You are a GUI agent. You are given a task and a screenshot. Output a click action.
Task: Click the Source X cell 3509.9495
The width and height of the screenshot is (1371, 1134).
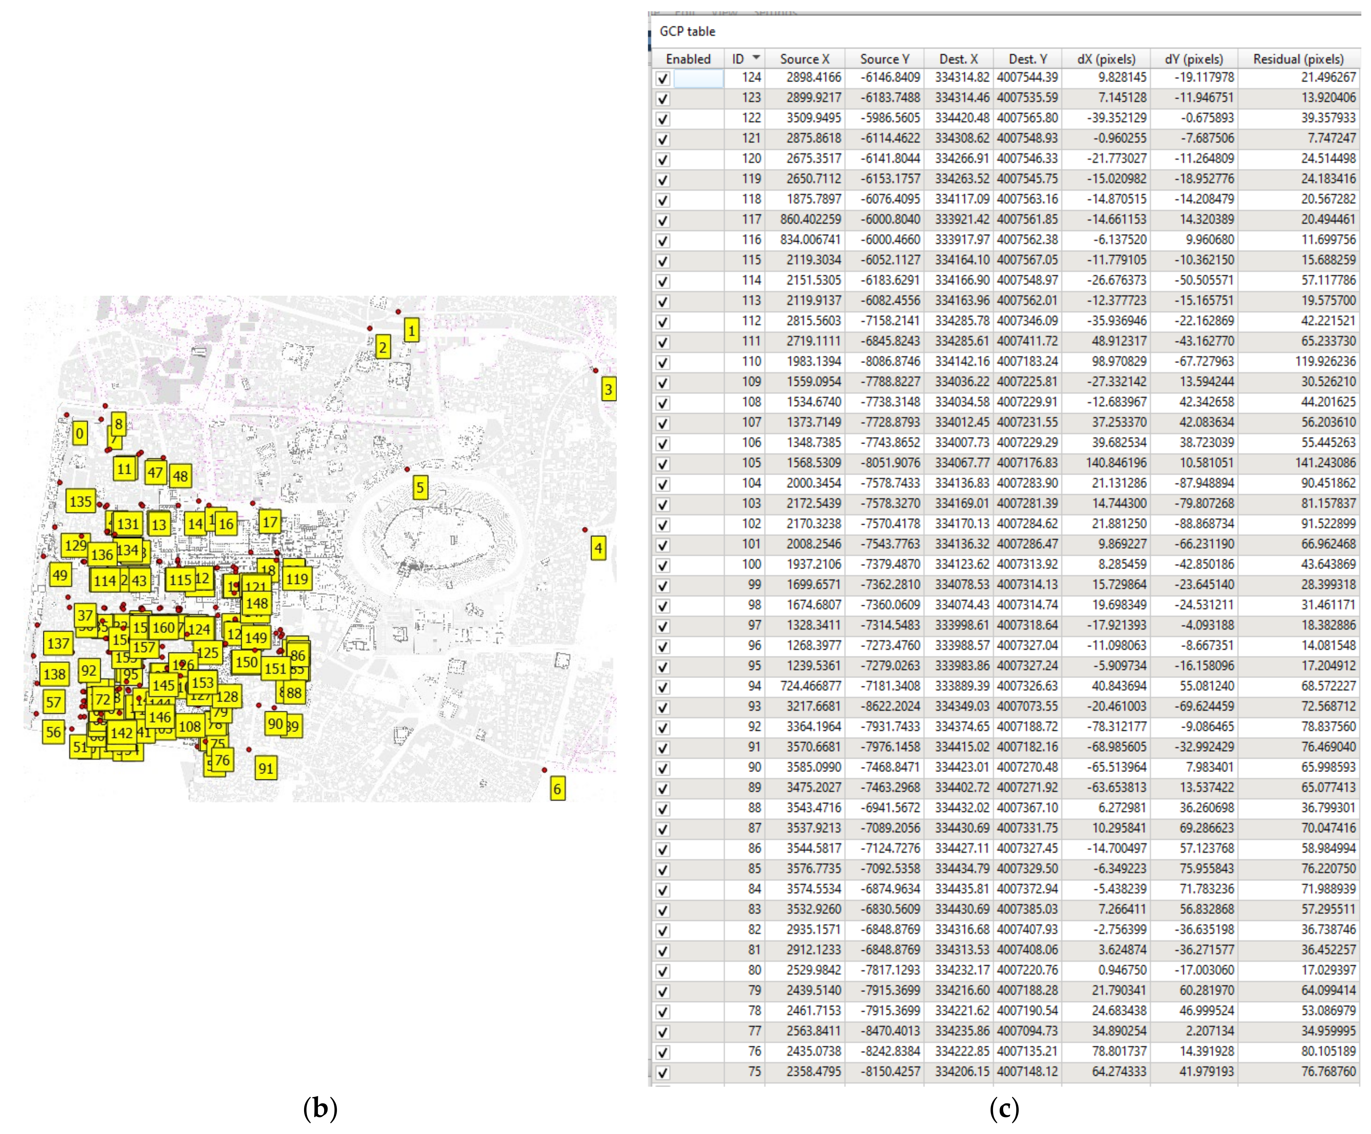813,118
